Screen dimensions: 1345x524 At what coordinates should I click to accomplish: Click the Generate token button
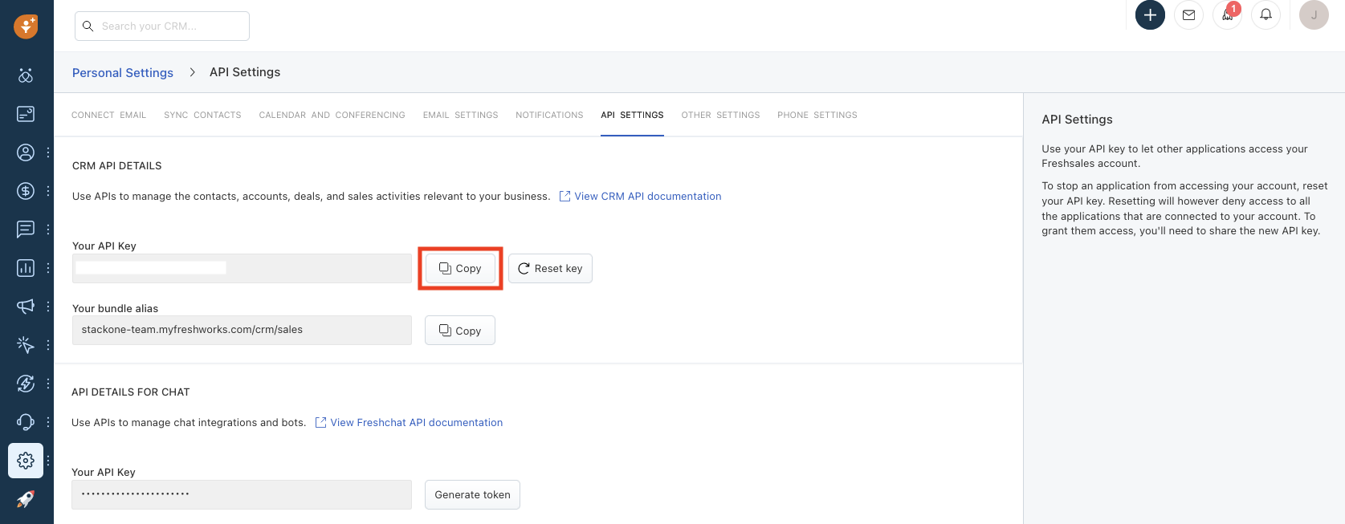pos(472,495)
